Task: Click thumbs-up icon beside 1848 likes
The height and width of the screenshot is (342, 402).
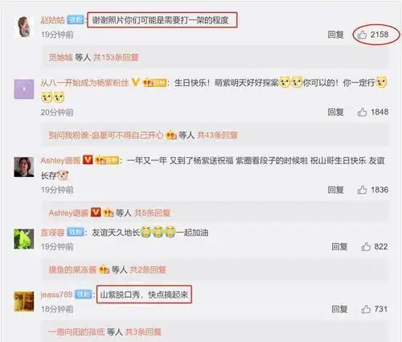Action: point(362,112)
